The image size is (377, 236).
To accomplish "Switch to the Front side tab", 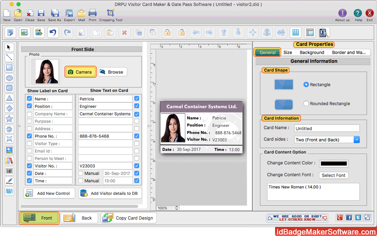I will 39,218.
